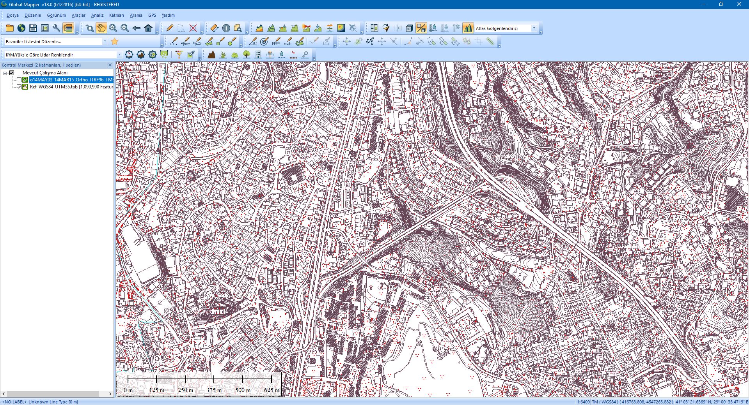Screen dimensions: 749x405
Task: Open the Atlas Gölgenlendirici shader dropdown
Action: [534, 28]
